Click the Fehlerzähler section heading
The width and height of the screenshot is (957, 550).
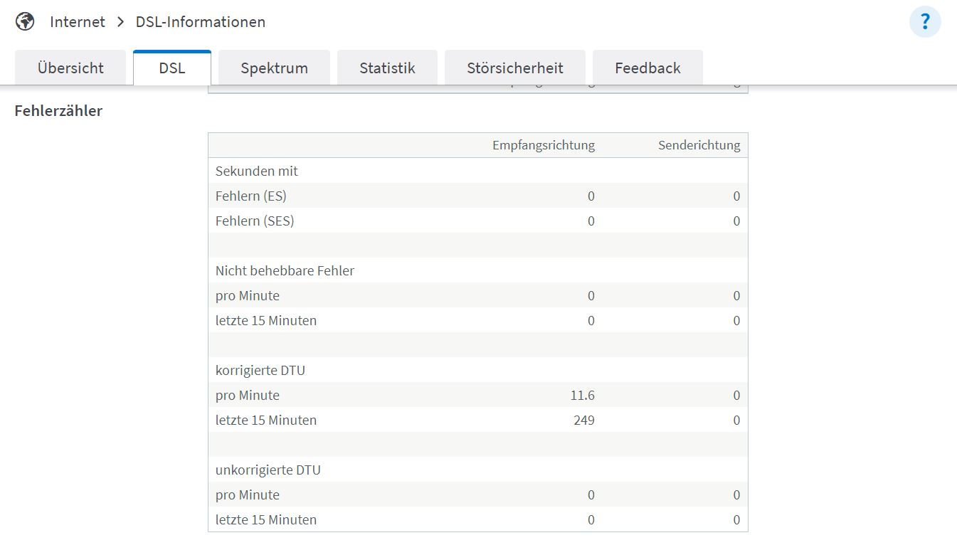(58, 111)
